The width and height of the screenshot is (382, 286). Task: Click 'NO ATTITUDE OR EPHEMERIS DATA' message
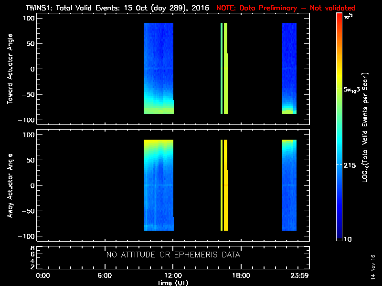coord(173,255)
